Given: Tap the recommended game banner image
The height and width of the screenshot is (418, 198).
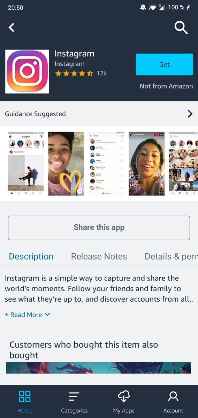Looking at the screenshot, I should click(x=99, y=368).
